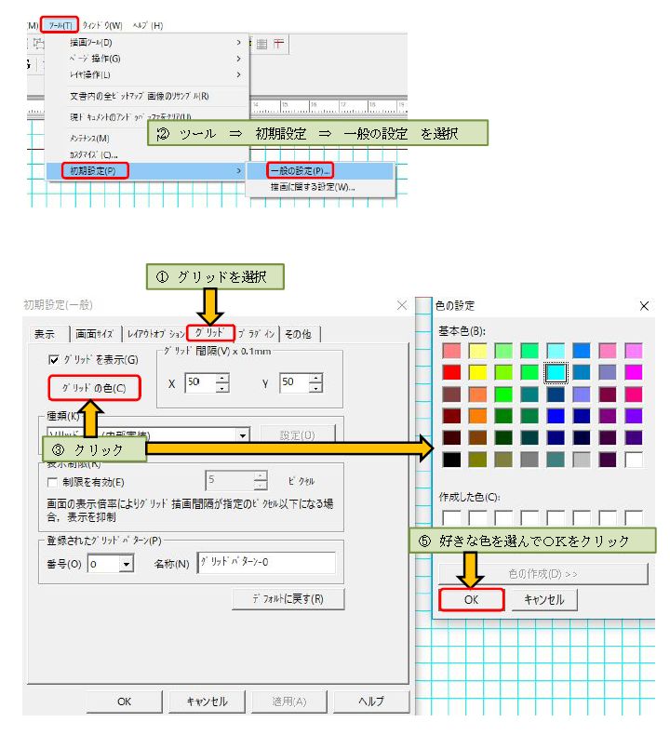Open メンテナンス(M) menu entry

(x=89, y=139)
